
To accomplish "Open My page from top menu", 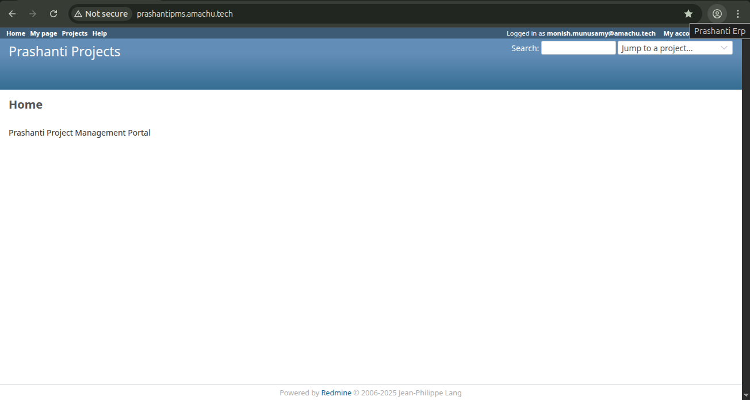I will (44, 33).
